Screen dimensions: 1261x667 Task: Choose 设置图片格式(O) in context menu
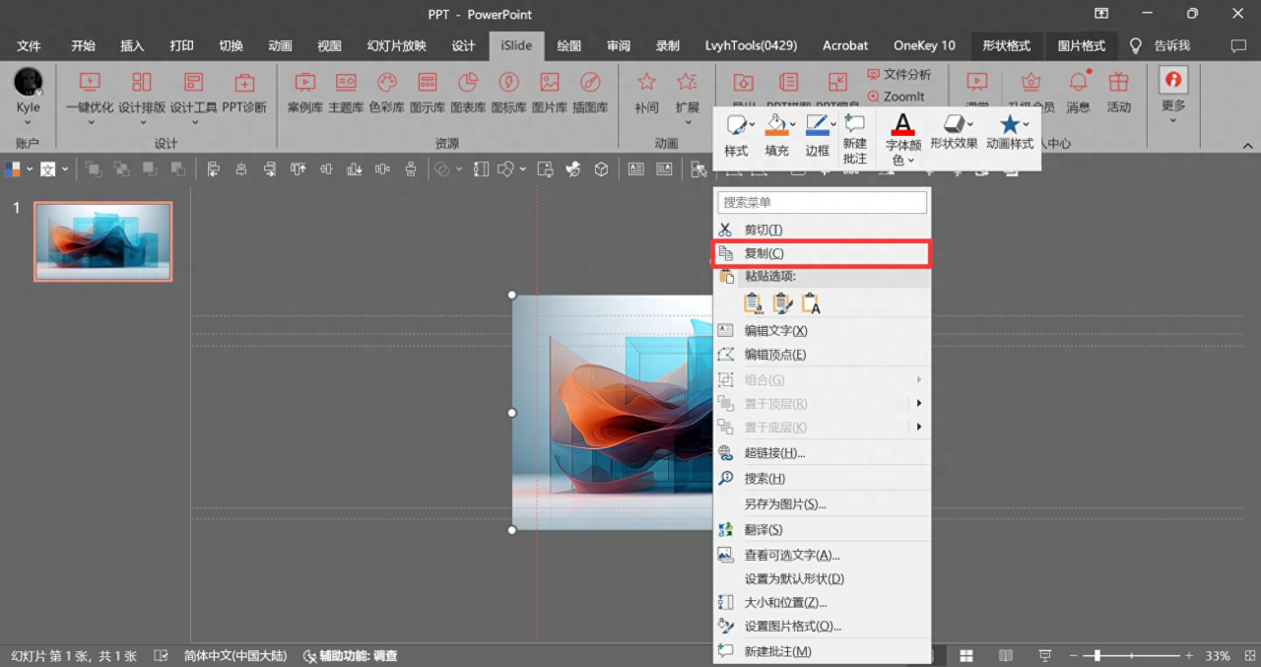(823, 627)
